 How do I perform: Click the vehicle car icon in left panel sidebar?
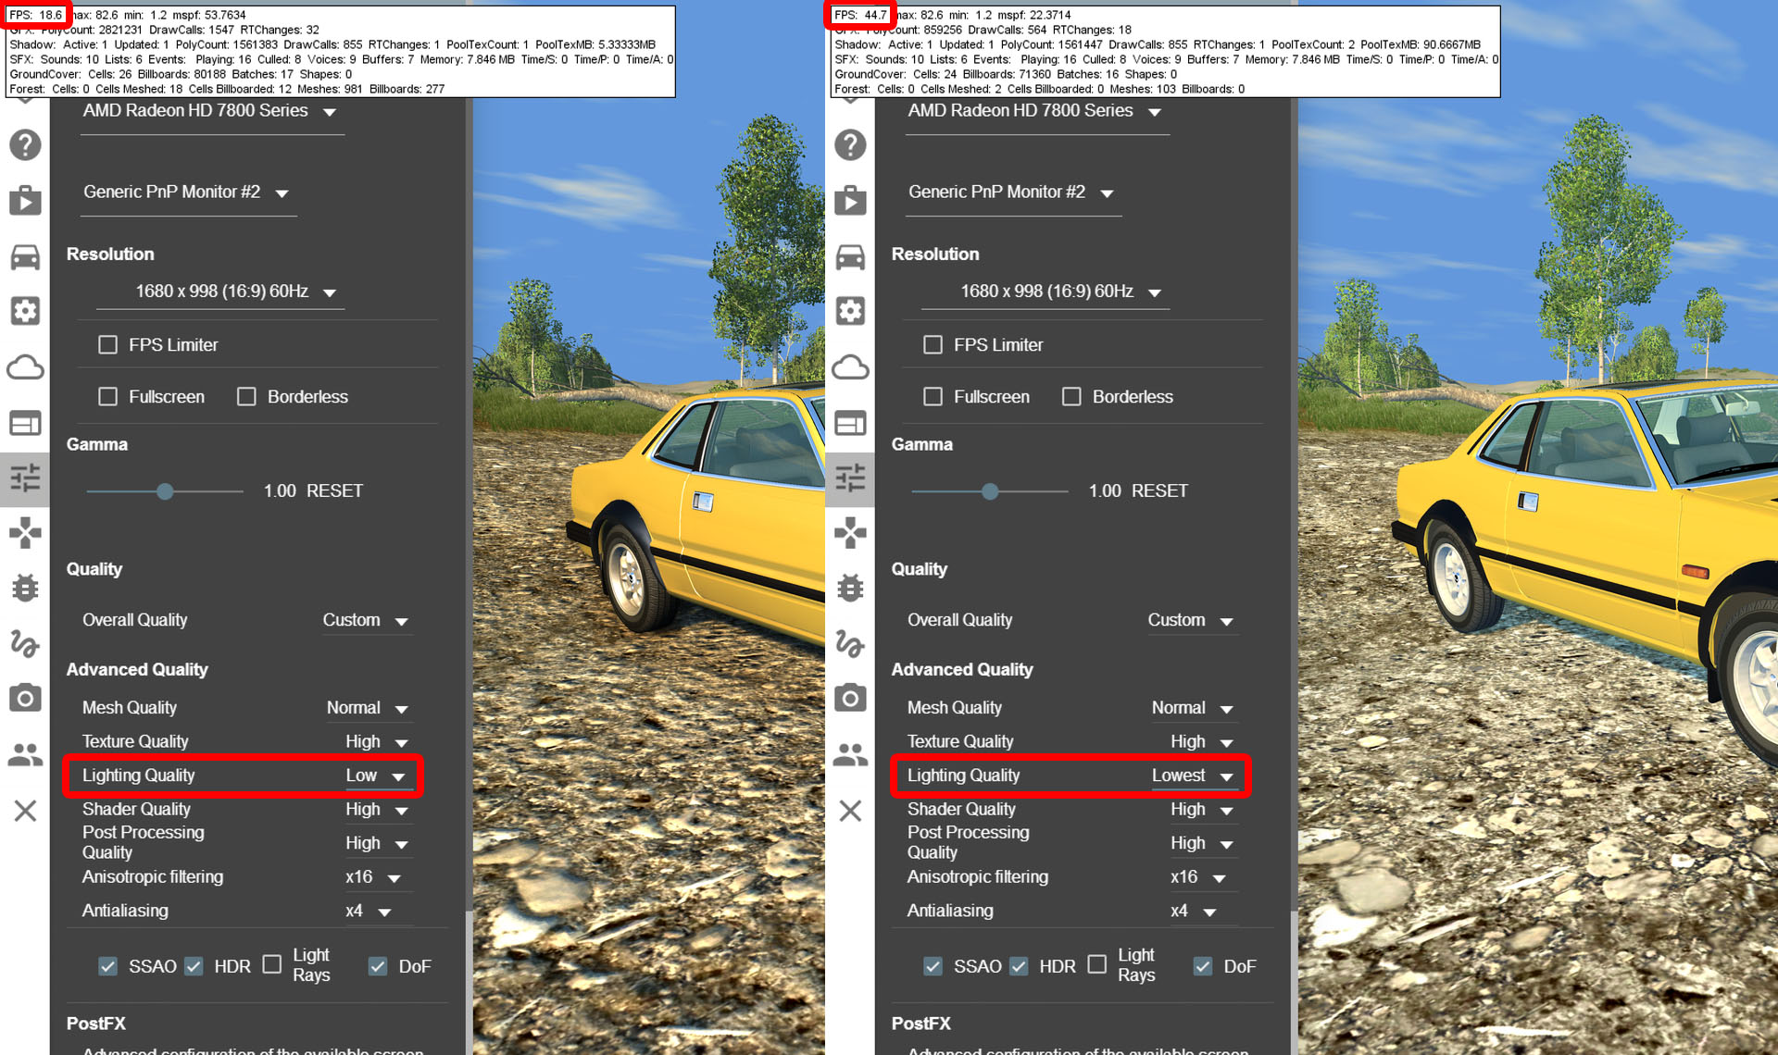click(25, 256)
